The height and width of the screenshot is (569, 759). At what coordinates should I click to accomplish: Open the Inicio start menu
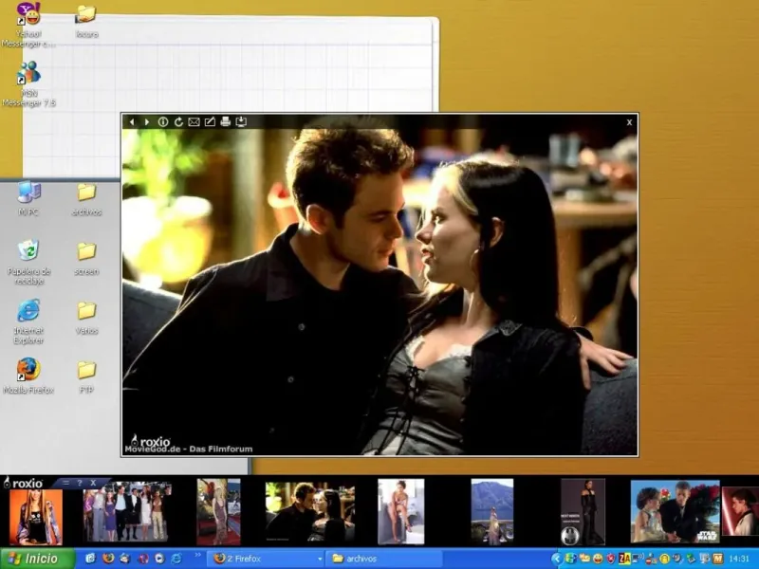[34, 559]
